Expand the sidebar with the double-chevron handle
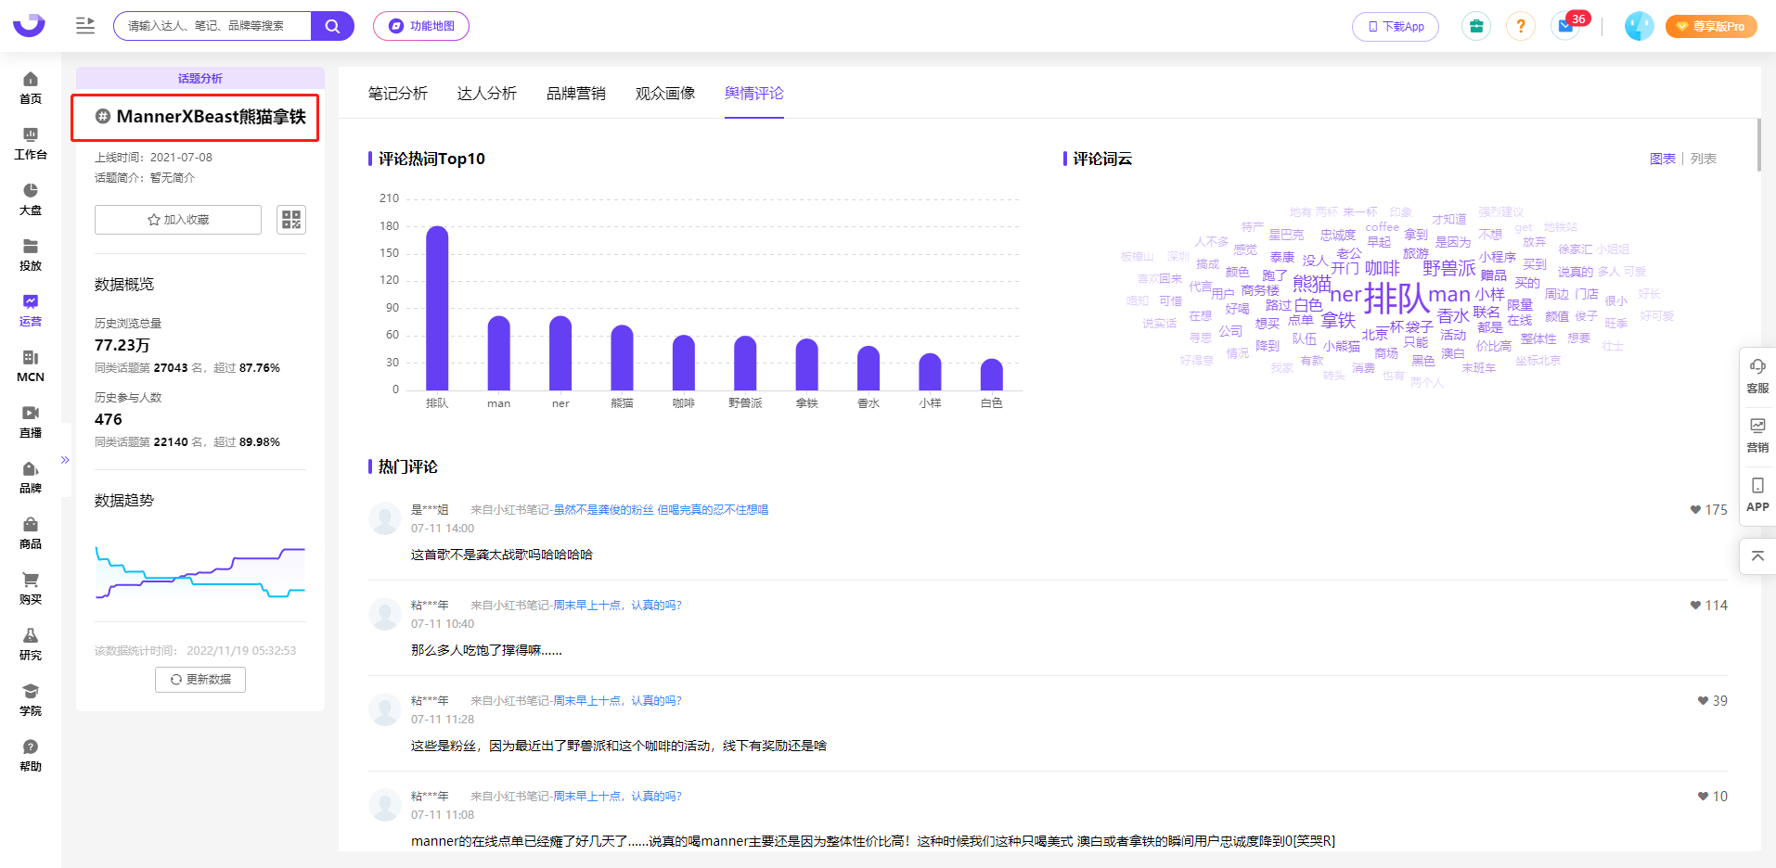 65,459
